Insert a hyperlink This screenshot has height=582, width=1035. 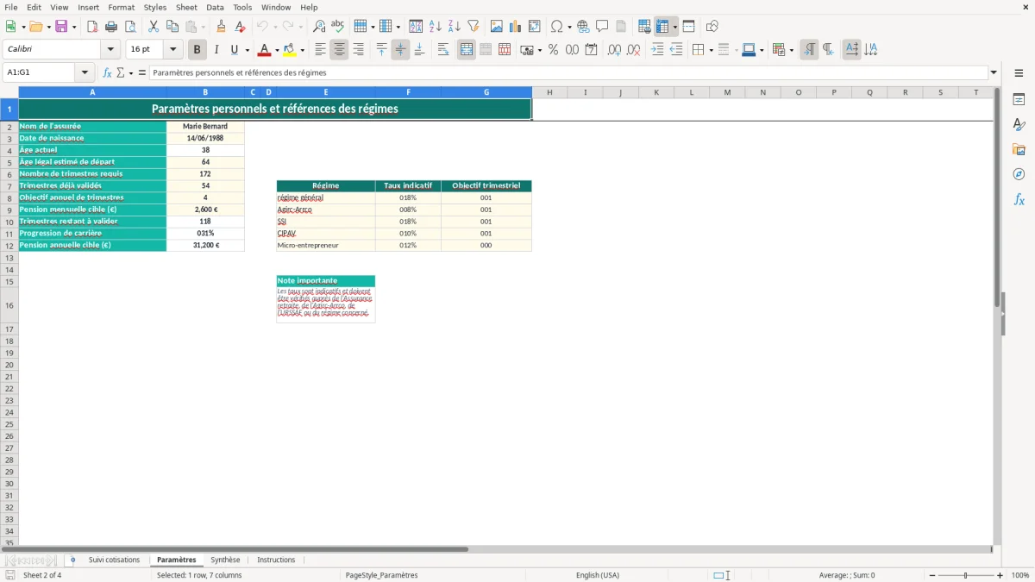[x=583, y=27]
